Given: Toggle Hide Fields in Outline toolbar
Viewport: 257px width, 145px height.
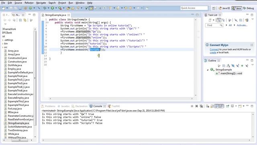Looking at the screenshot, I should pos(233,66).
